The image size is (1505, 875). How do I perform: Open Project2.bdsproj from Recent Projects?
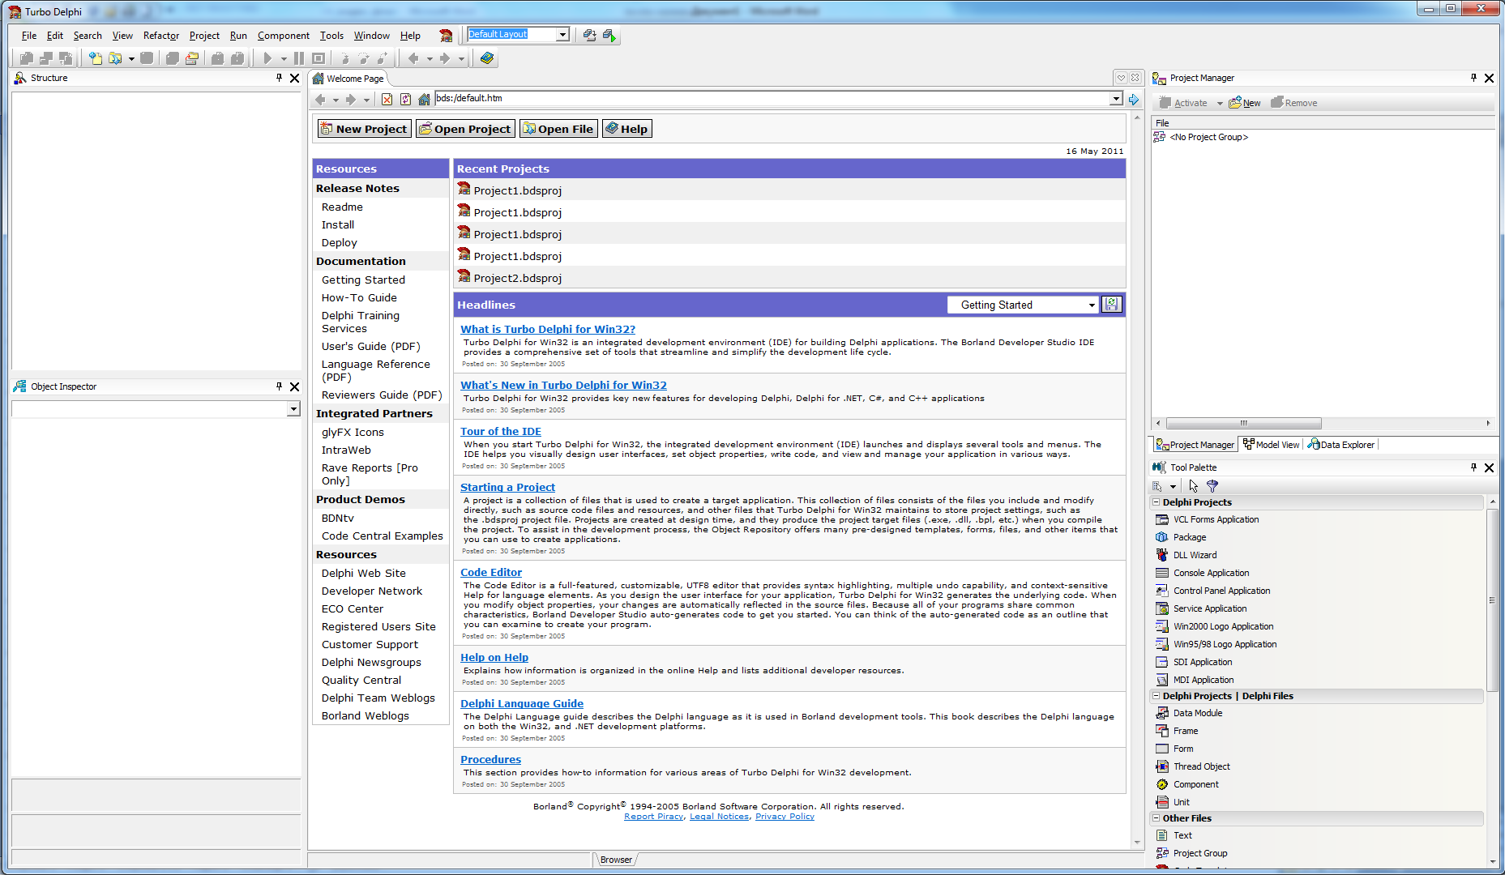(517, 278)
